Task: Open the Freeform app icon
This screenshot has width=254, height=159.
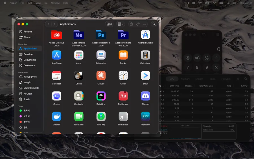Action: tap(145, 116)
